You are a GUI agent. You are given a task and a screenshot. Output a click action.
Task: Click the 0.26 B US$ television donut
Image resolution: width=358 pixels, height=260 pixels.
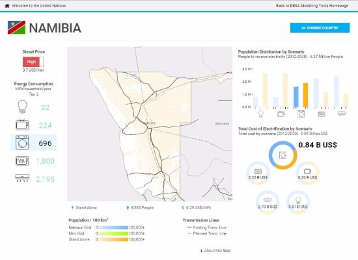pyautogui.click(x=307, y=173)
